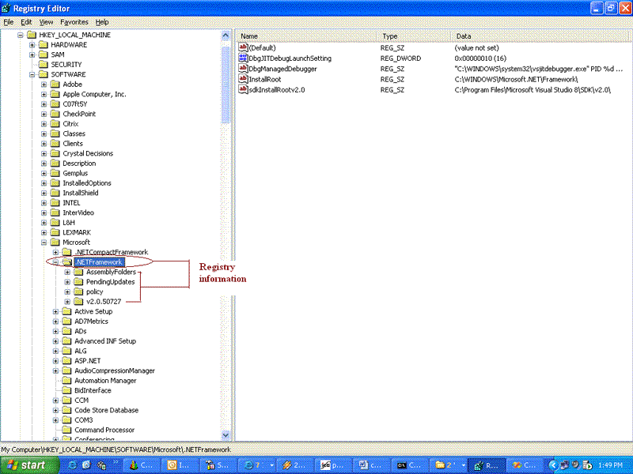Click the tree pane scroll up arrow
Image resolution: width=633 pixels, height=474 pixels.
(226, 36)
